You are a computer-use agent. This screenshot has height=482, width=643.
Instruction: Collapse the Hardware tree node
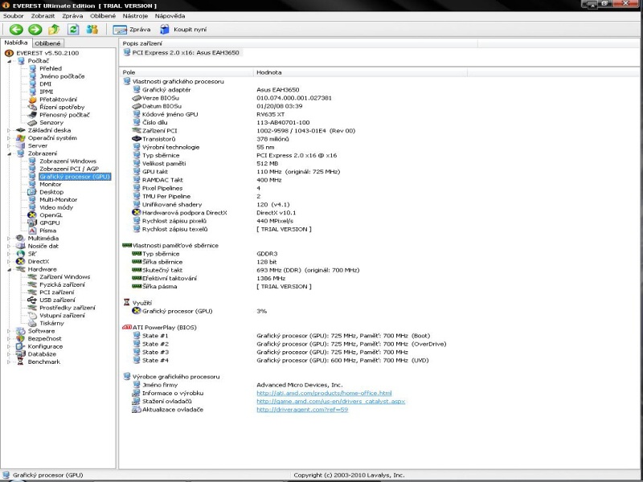pos(9,270)
